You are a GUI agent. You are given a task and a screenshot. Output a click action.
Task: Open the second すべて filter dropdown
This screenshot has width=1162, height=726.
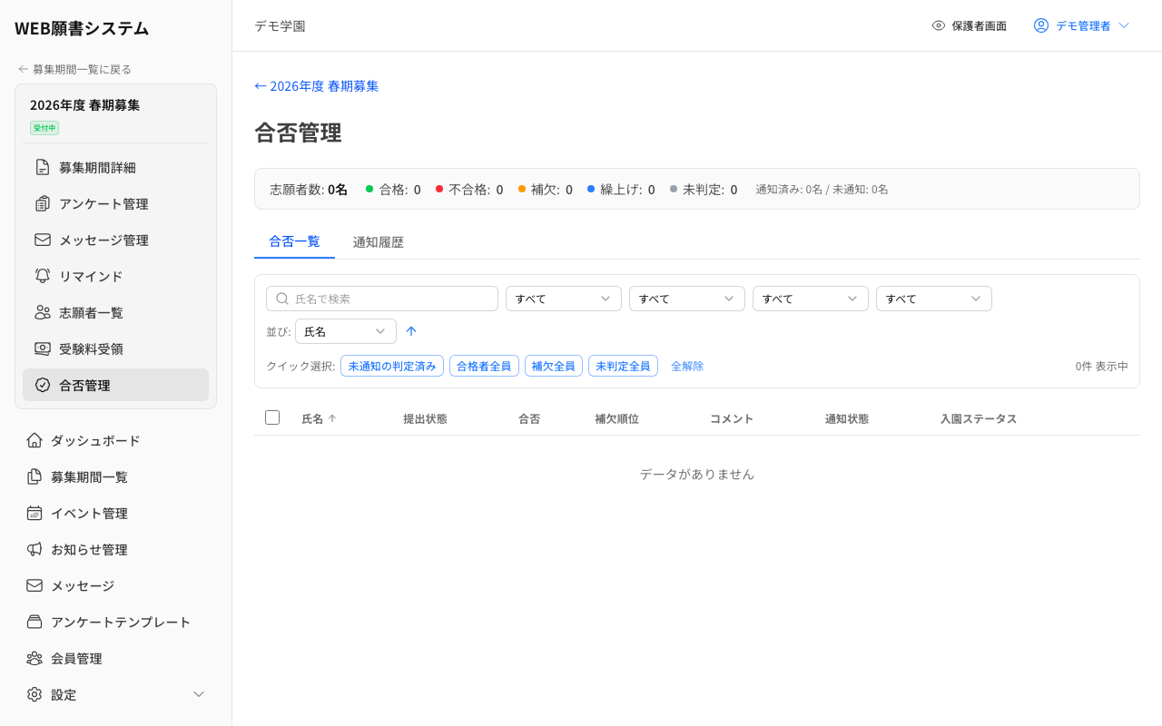[x=687, y=299]
